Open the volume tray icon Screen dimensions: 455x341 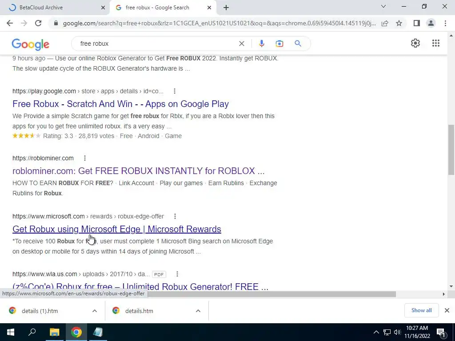397,332
